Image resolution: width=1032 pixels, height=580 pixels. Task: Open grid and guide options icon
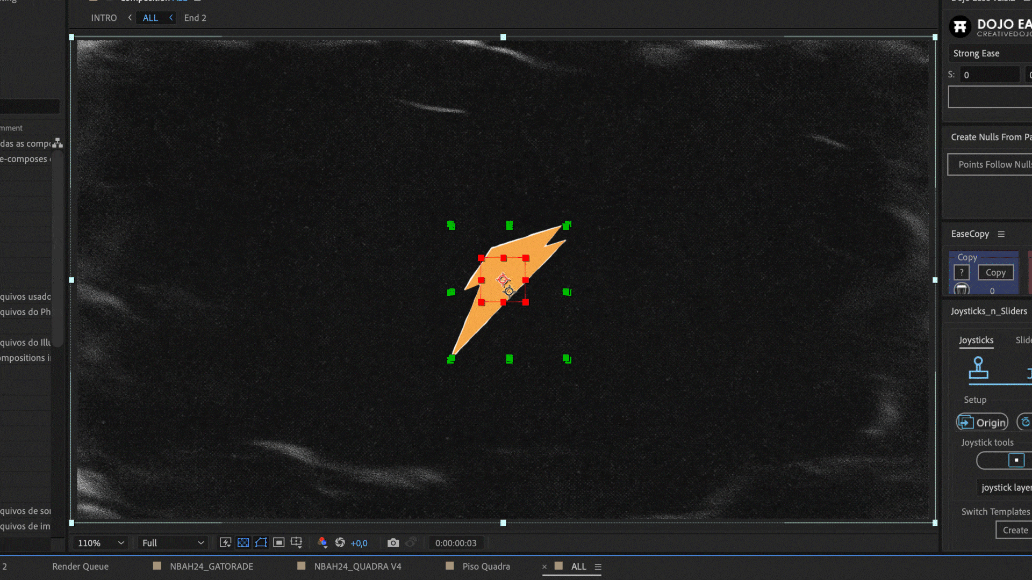click(296, 543)
